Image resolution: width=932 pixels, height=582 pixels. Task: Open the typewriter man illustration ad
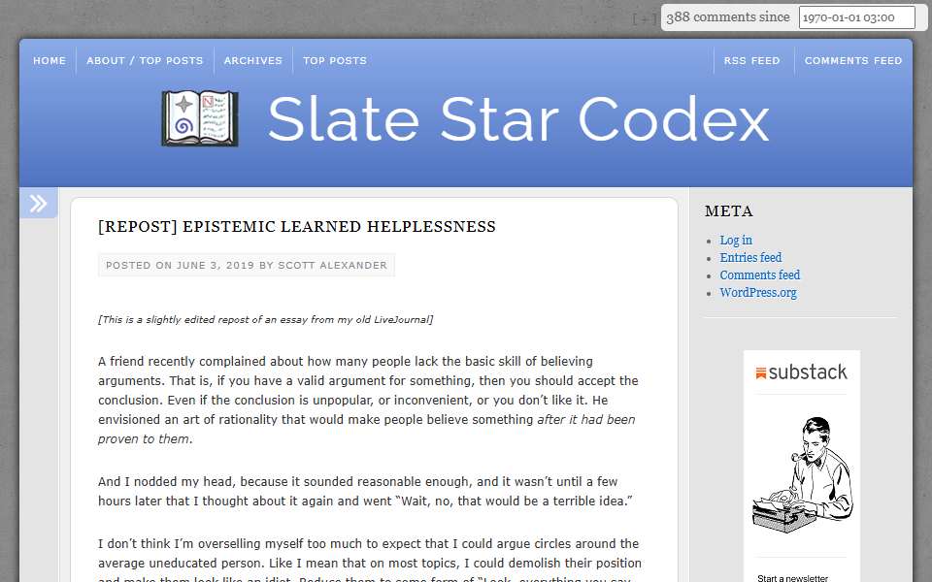(x=803, y=474)
